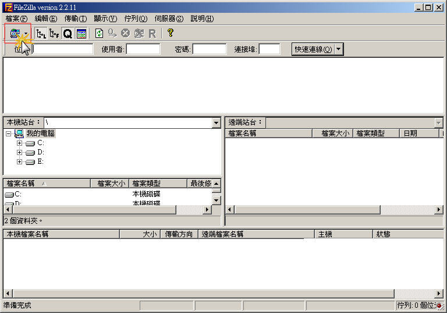Sort remote files by 檔案名稱 column
447x313 pixels.
pyautogui.click(x=269, y=133)
